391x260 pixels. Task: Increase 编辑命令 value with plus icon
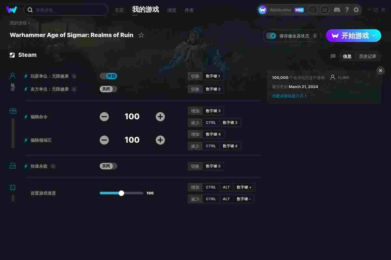click(160, 117)
